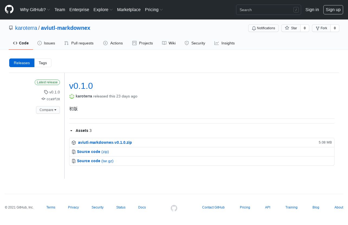Screen dimensions: 348x225
Task: Select the Releases button
Action: pyautogui.click(x=22, y=63)
